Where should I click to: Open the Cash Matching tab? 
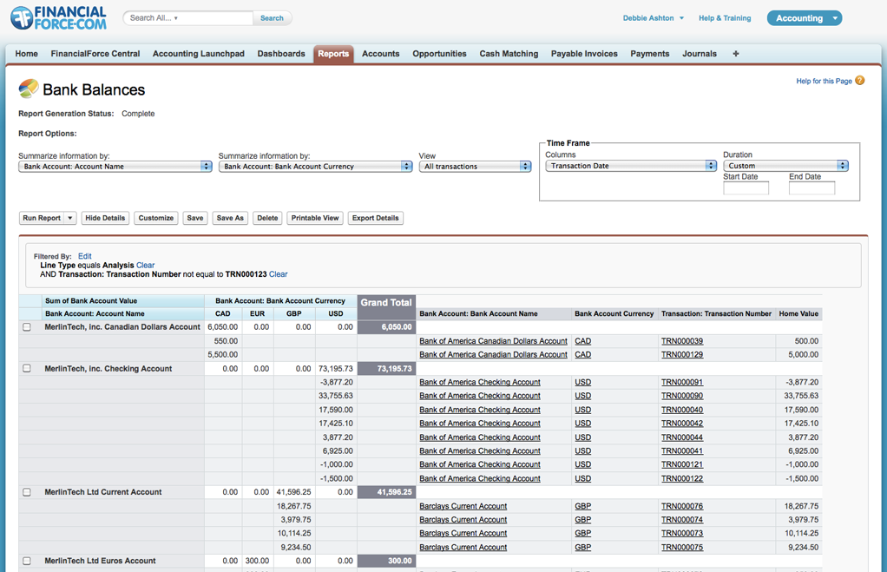click(509, 54)
